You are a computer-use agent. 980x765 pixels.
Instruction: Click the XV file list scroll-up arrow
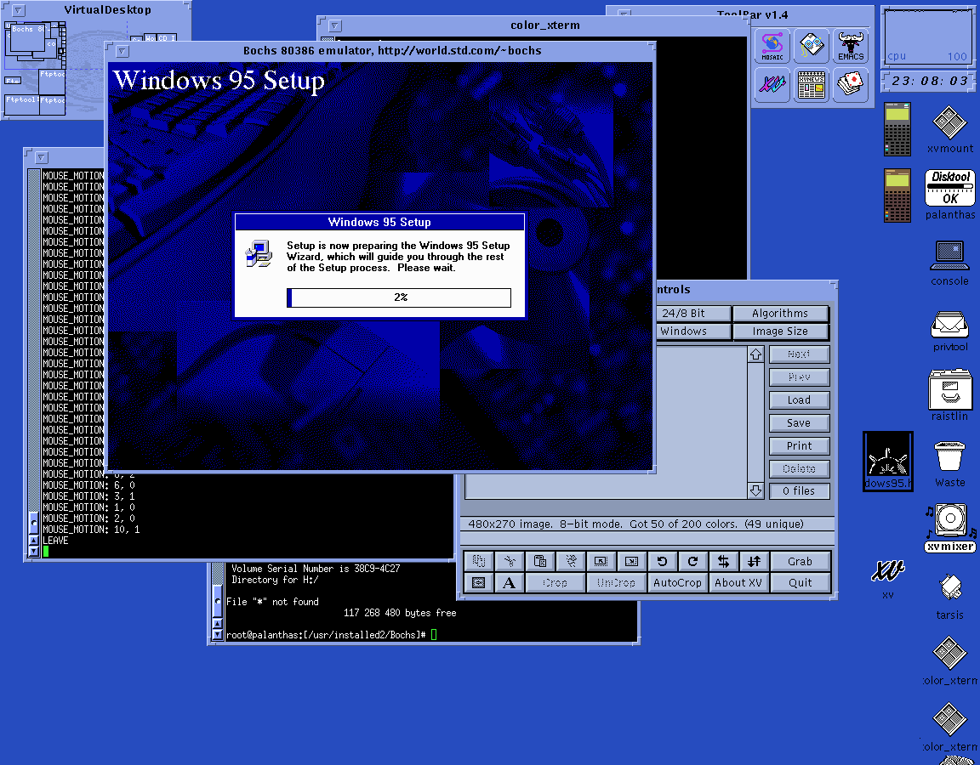click(755, 354)
